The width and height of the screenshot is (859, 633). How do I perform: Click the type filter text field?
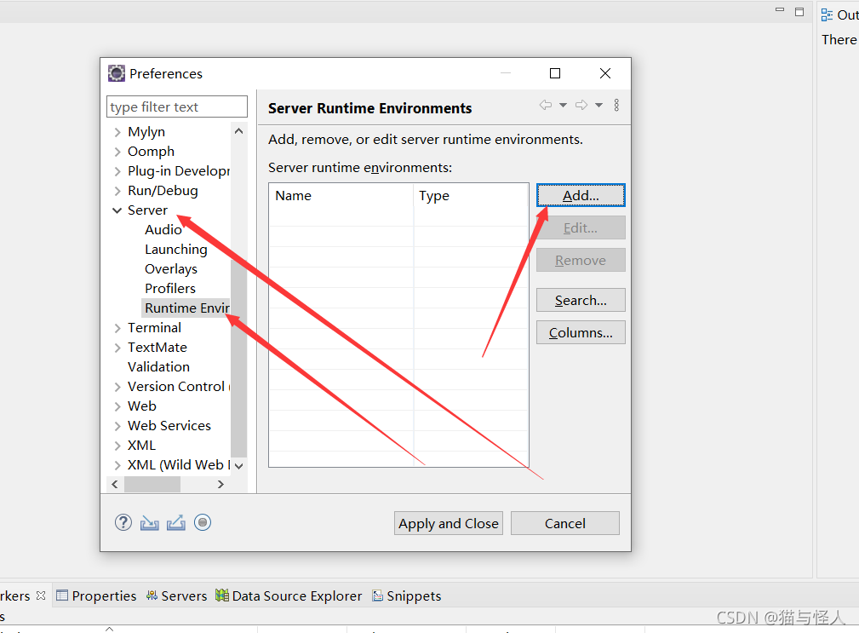tap(177, 106)
